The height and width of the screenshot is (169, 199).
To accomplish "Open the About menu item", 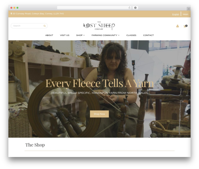I will pos(49,35).
